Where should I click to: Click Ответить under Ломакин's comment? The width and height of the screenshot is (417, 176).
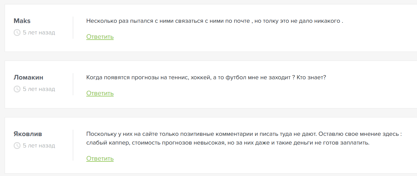[100, 93]
